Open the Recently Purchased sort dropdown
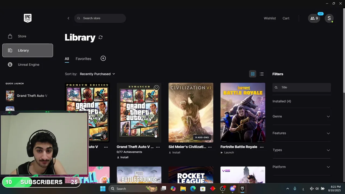The width and height of the screenshot is (345, 194). (97, 74)
